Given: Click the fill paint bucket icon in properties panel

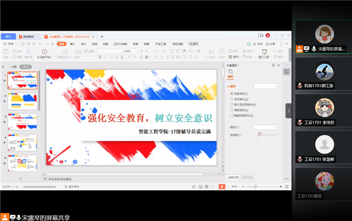Looking at the screenshot, I should 230,71.
